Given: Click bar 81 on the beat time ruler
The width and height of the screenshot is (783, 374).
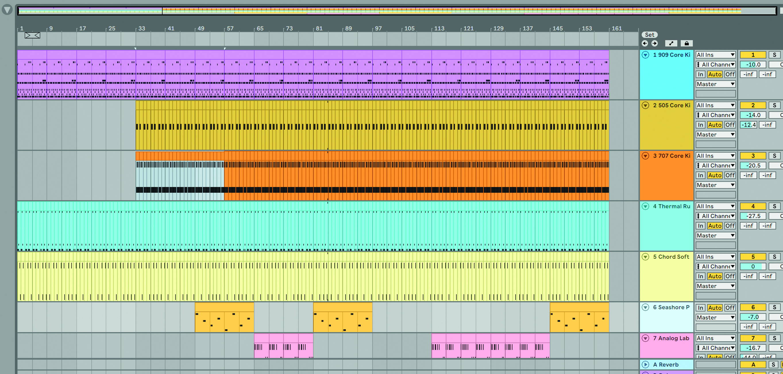Looking at the screenshot, I should coord(319,28).
